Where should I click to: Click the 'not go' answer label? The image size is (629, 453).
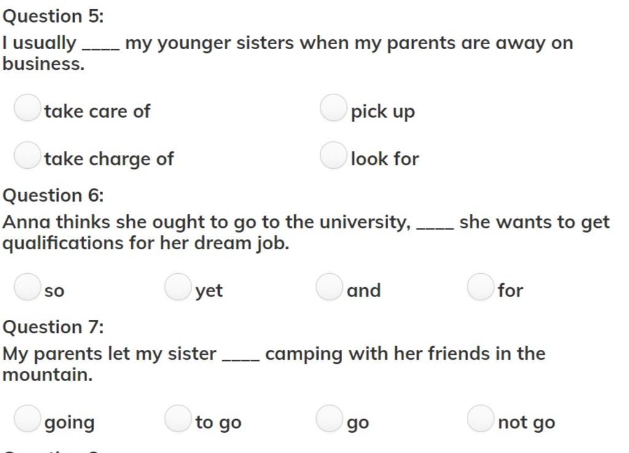[526, 423]
